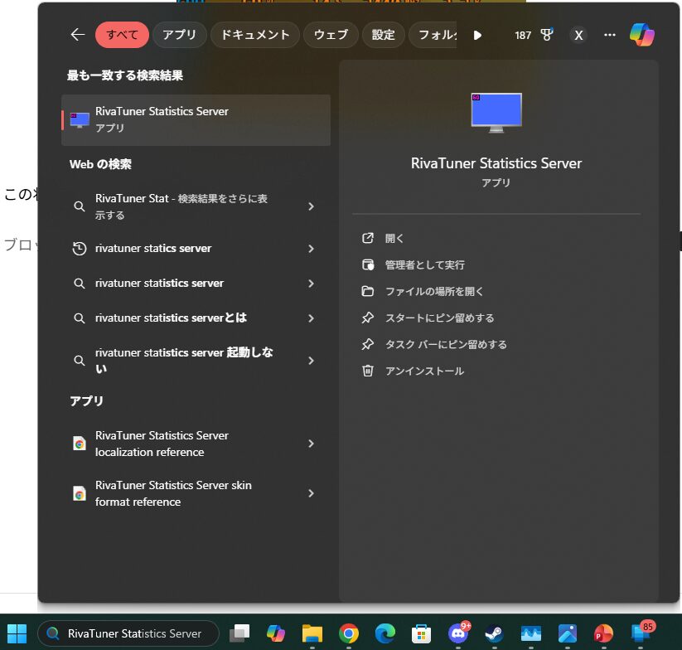
Task: Click 開く to launch RivaTuner
Action: (x=394, y=237)
